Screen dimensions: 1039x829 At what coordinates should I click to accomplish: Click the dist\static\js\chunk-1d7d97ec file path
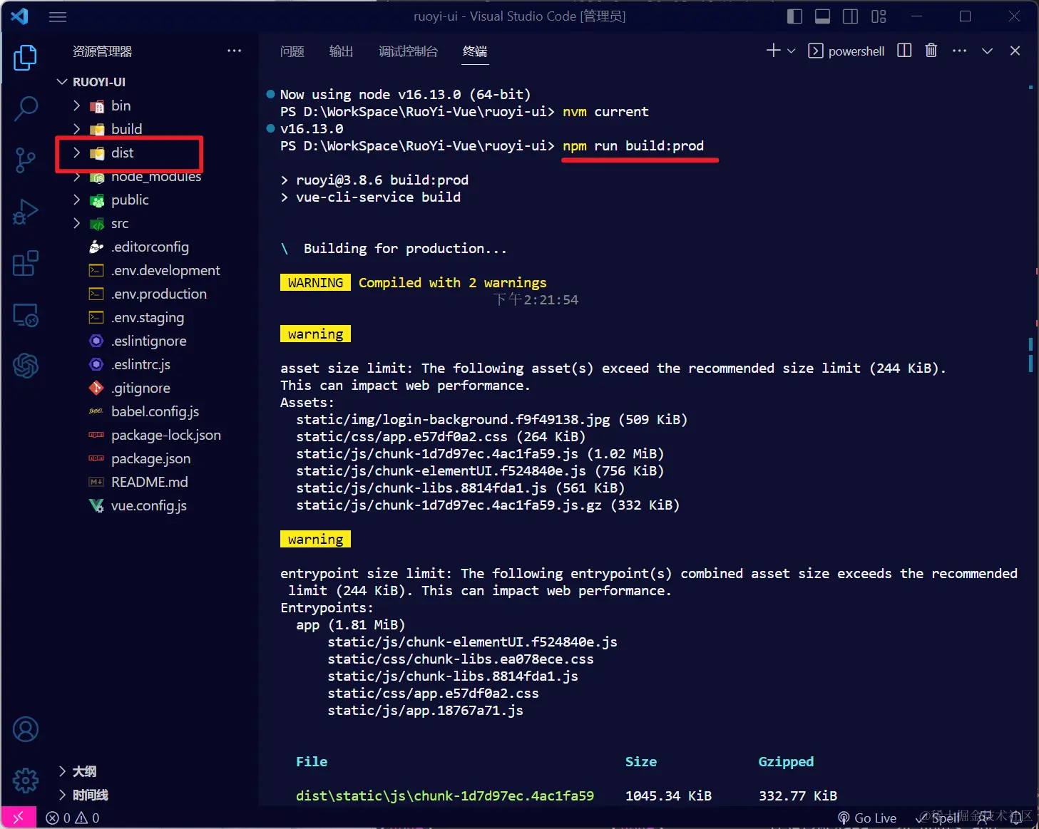(445, 796)
